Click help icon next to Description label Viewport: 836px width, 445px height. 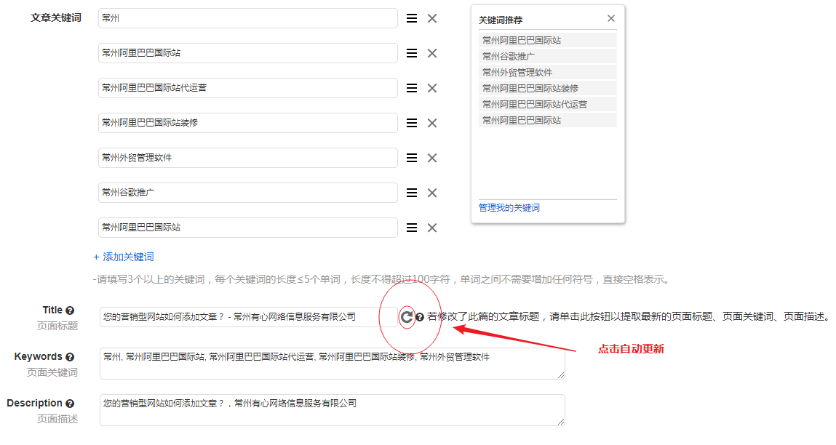[x=70, y=404]
